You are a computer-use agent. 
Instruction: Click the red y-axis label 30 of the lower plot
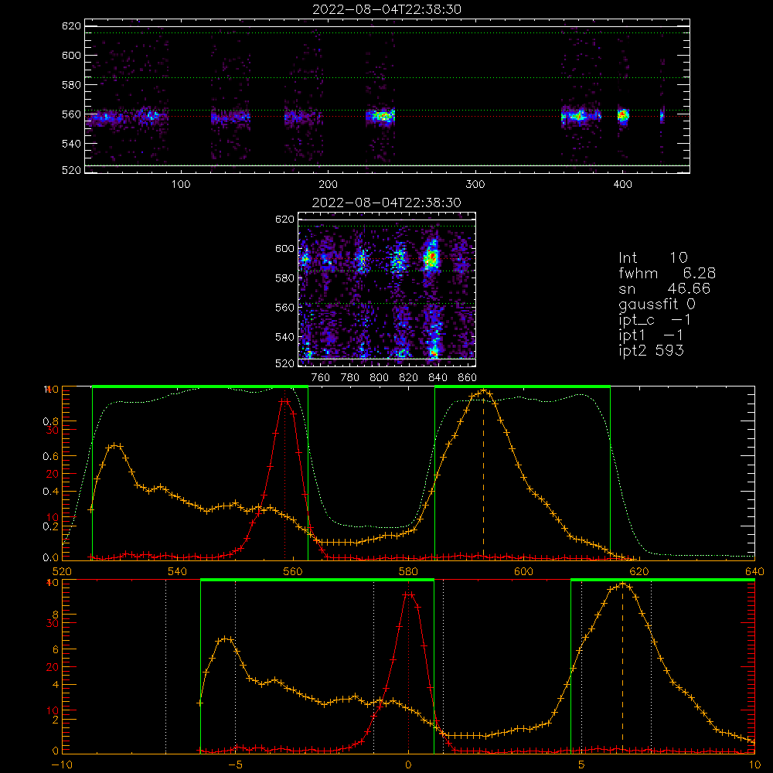click(53, 623)
